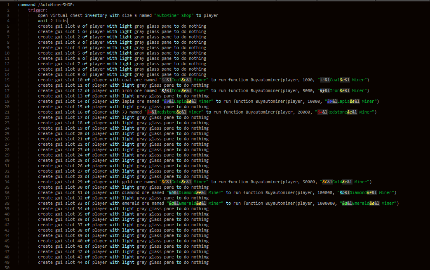Click 'gold ore' in the slot 29 line
This screenshot has width=430, height=270.
coord(132,182)
